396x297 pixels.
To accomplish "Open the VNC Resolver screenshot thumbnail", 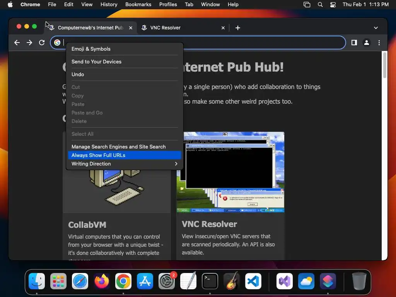I will (230, 172).
